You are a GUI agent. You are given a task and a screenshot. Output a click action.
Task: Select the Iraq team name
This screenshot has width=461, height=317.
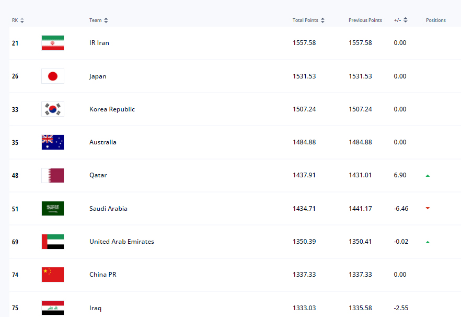95,308
